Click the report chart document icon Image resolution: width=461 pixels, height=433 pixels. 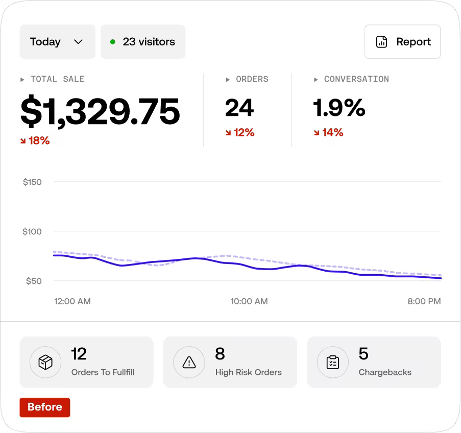point(382,42)
